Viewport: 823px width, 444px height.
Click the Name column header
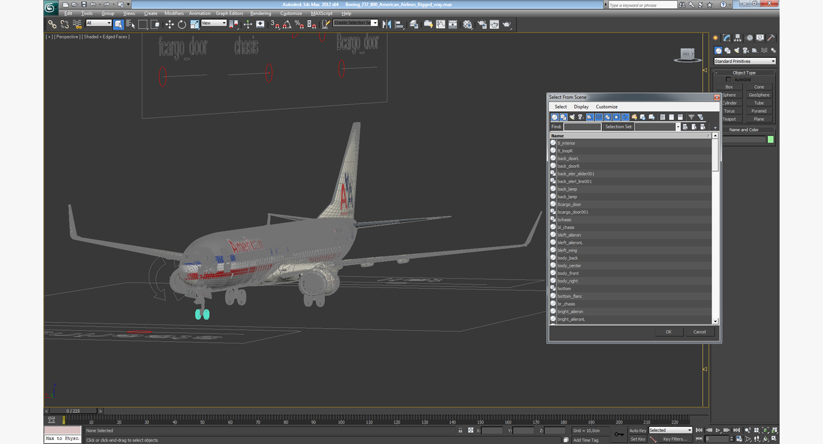click(630, 135)
